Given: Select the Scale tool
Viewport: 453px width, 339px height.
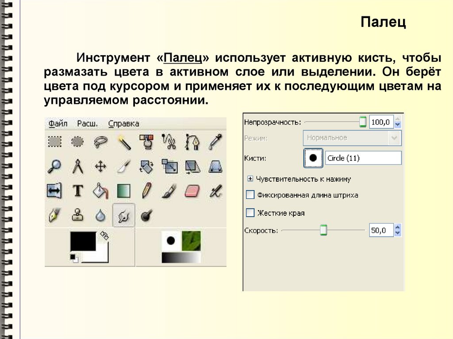Looking at the screenshot, I should pos(169,166).
